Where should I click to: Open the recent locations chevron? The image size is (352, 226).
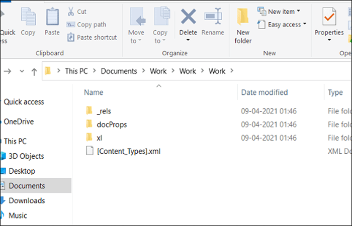[22, 71]
